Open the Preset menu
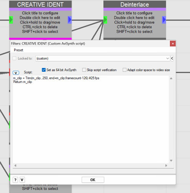The image size is (190, 193). [x=18, y=50]
